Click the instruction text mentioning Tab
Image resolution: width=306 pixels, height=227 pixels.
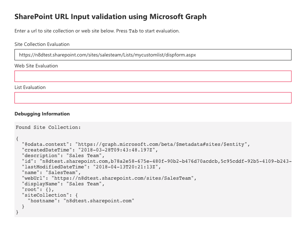pyautogui.click(x=97, y=31)
